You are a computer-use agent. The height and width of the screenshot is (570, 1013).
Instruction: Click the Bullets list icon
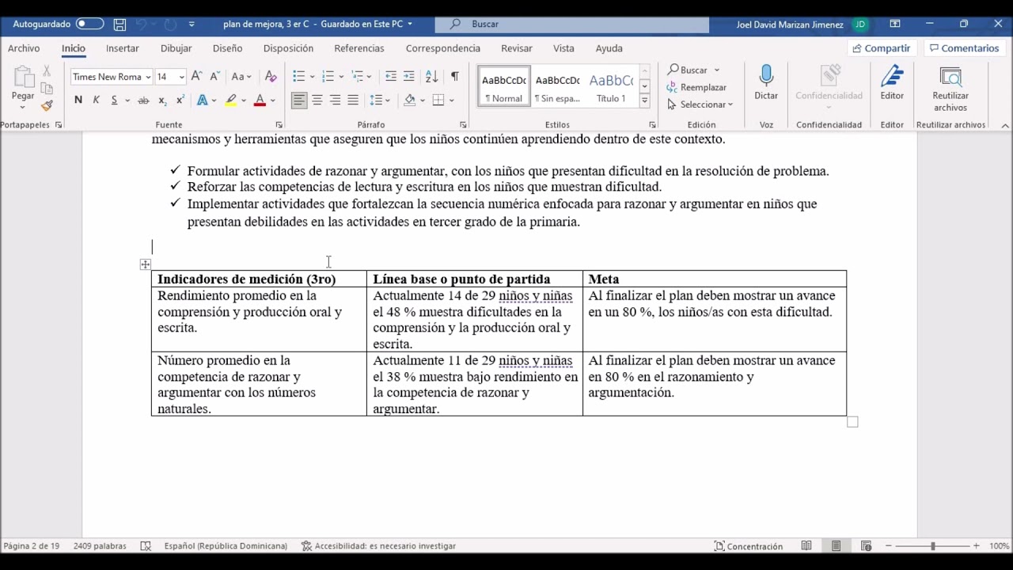(298, 77)
